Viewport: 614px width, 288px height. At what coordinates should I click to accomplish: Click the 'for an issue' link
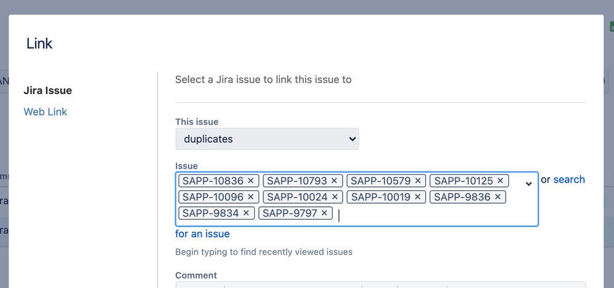202,234
